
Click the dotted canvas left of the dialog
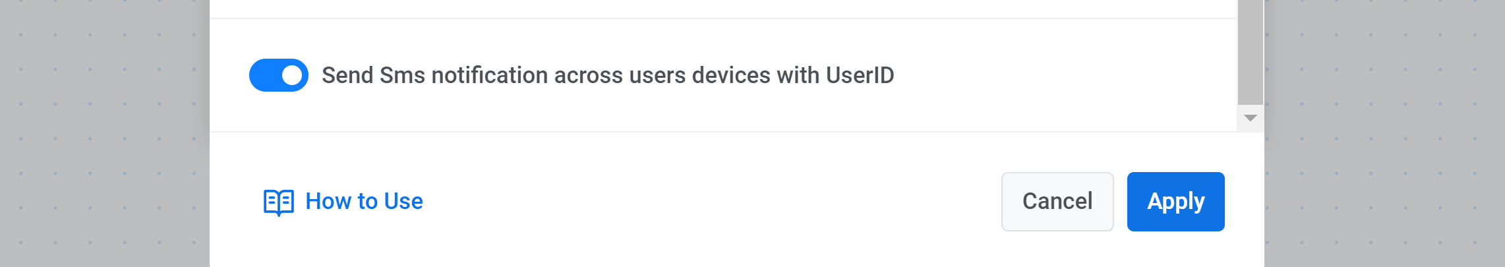(x=105, y=132)
